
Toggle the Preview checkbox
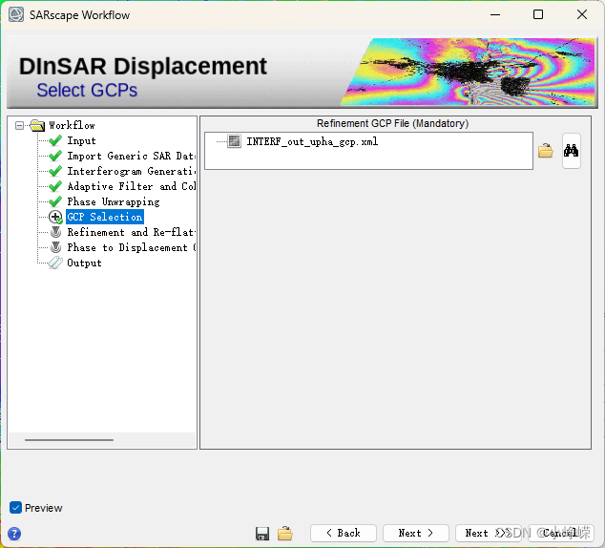click(x=15, y=508)
